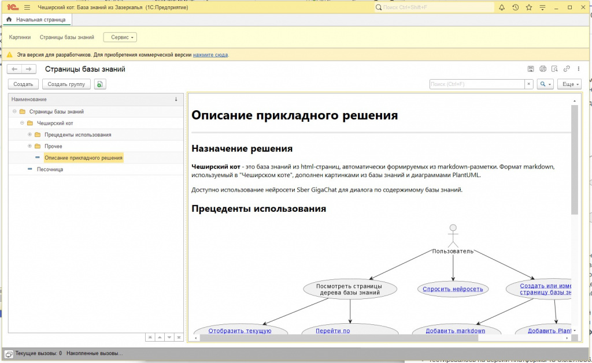The height and width of the screenshot is (363, 592).
Task: Click the Наименование column header
Action: point(96,99)
